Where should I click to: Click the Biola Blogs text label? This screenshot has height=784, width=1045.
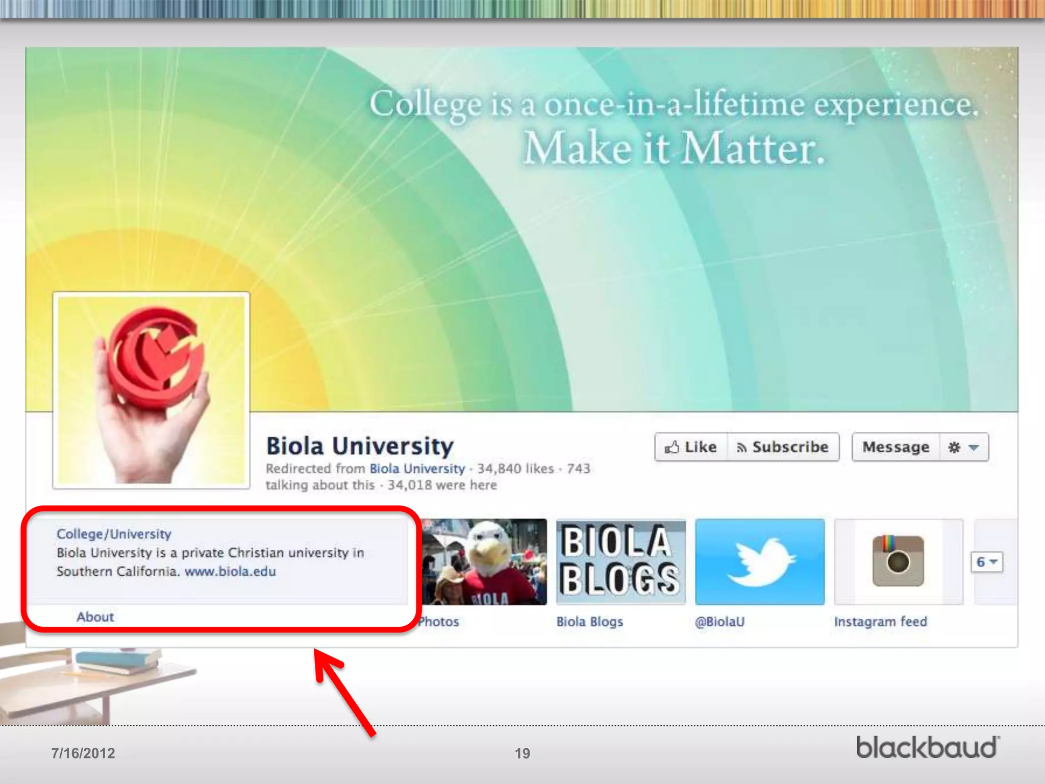click(589, 622)
